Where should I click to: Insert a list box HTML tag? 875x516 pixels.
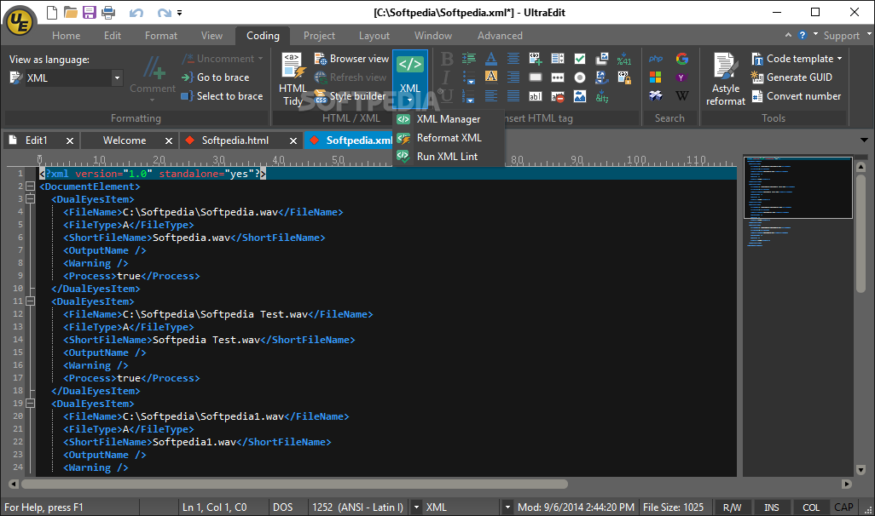click(558, 59)
